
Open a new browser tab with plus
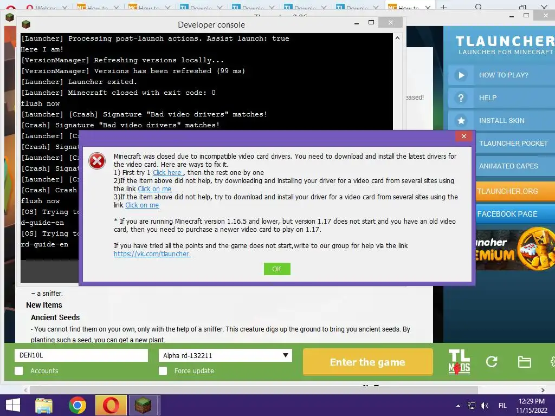443,7
